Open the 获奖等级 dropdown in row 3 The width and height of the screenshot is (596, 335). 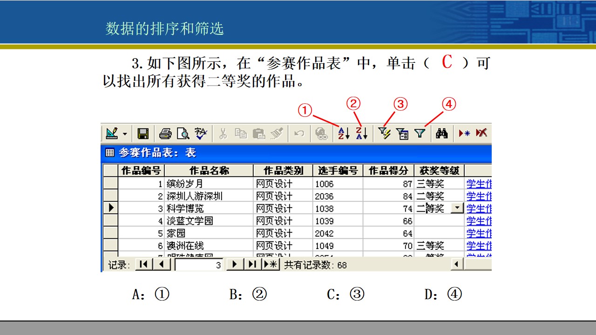pos(458,208)
